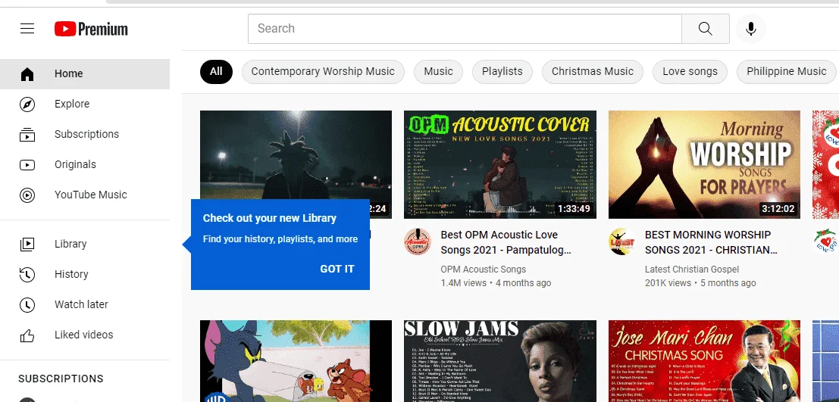Open Watch later in sidebar
Image resolution: width=839 pixels, height=402 pixels.
point(85,304)
